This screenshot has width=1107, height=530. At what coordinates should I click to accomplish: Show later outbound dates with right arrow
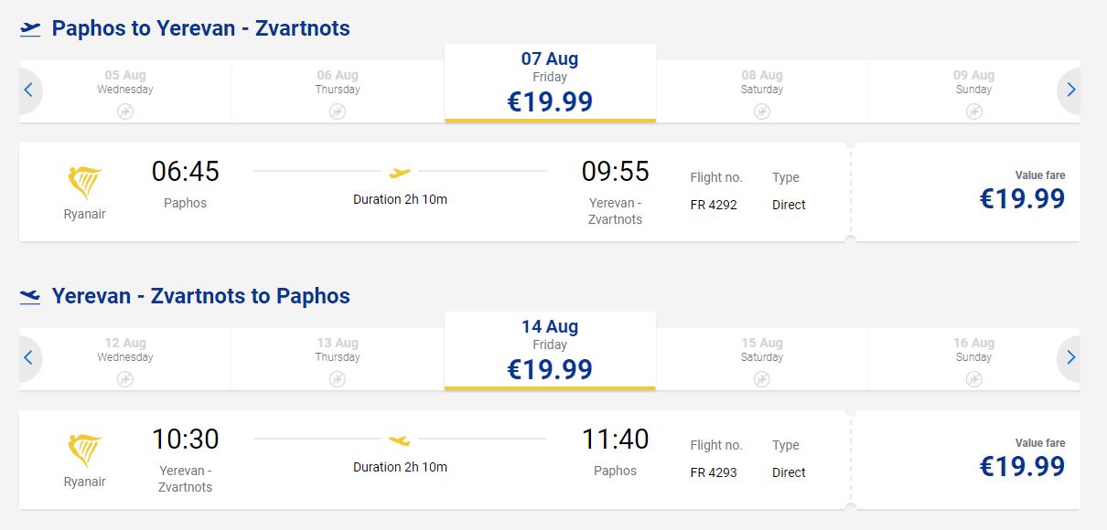pyautogui.click(x=1070, y=90)
